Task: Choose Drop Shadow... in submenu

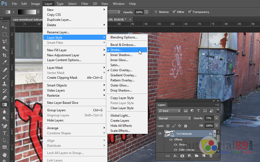Action: coord(127,90)
